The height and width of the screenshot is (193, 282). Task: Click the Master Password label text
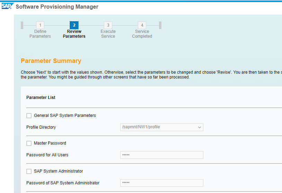50,143
